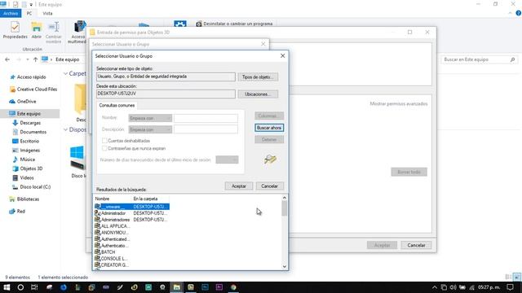Open the Descripción 'Empieza con' dropdown

(x=150, y=129)
